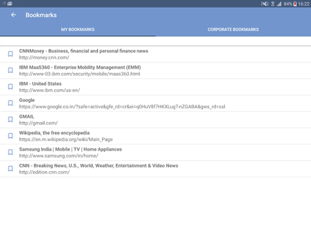Tap the bookmark icon beside Google
Screen dimensions: 311x233
[10, 103]
